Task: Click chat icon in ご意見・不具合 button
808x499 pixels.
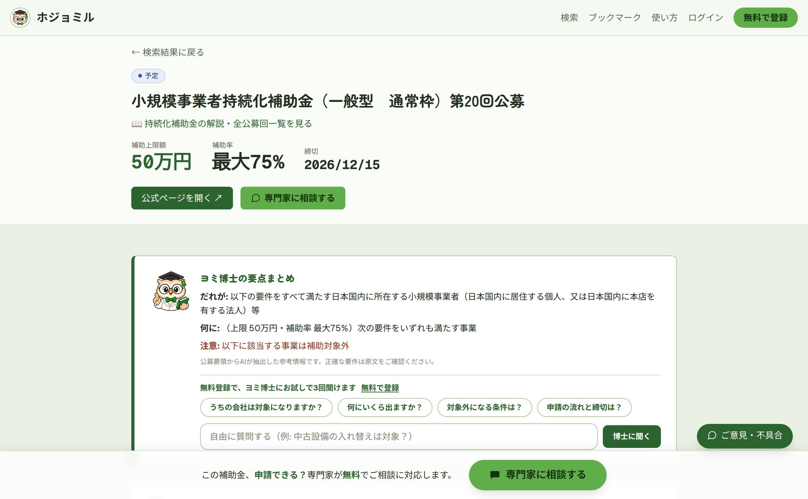Action: (x=712, y=436)
